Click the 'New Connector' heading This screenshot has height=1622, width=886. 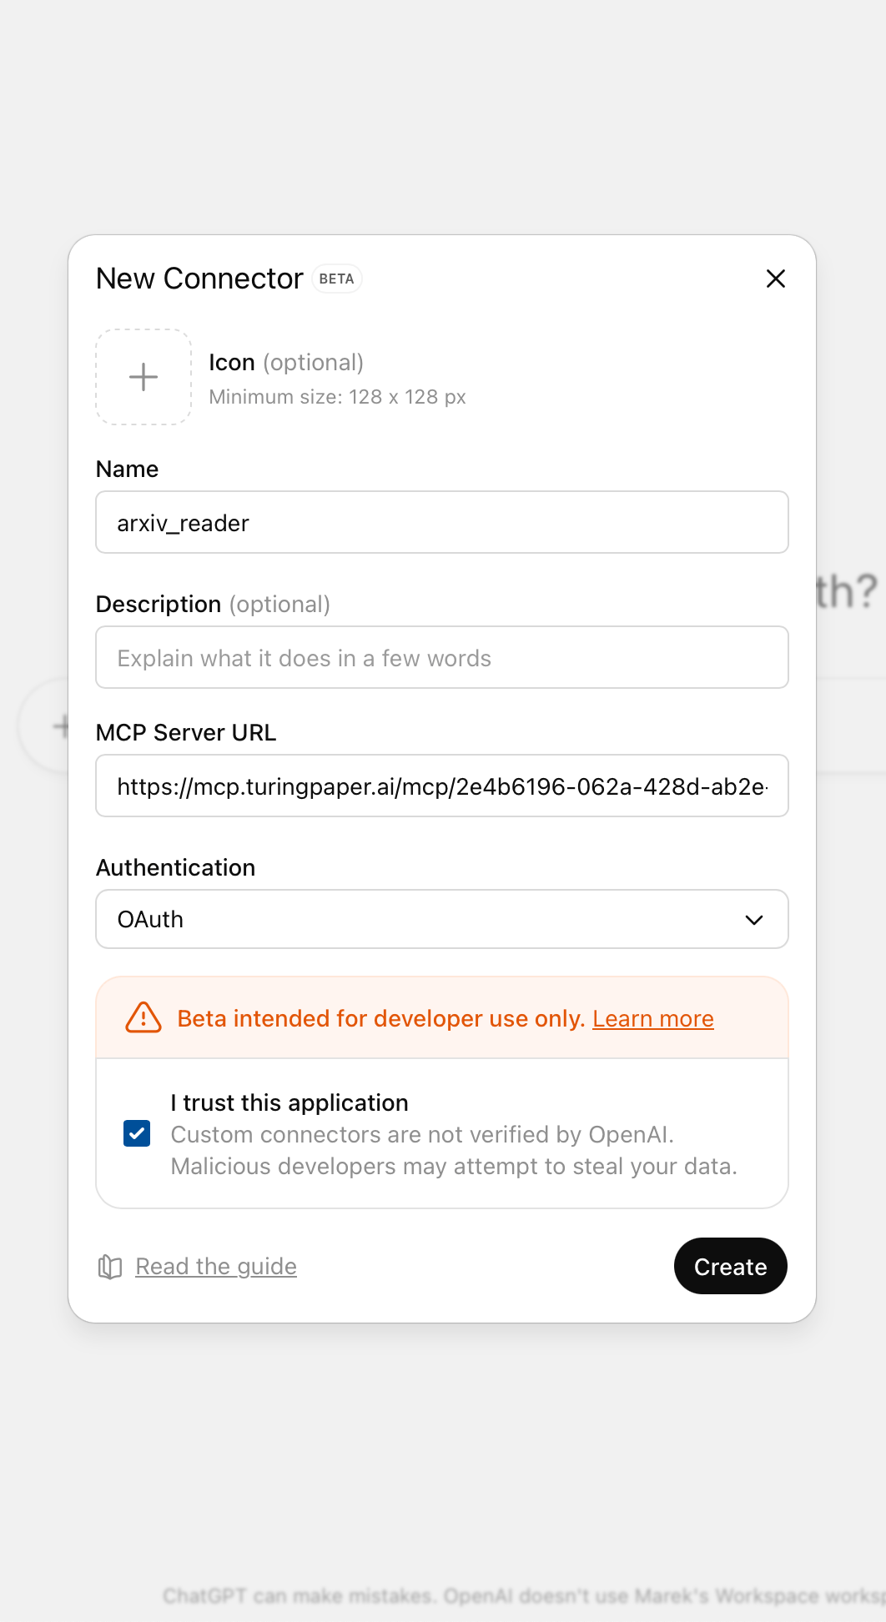point(199,279)
